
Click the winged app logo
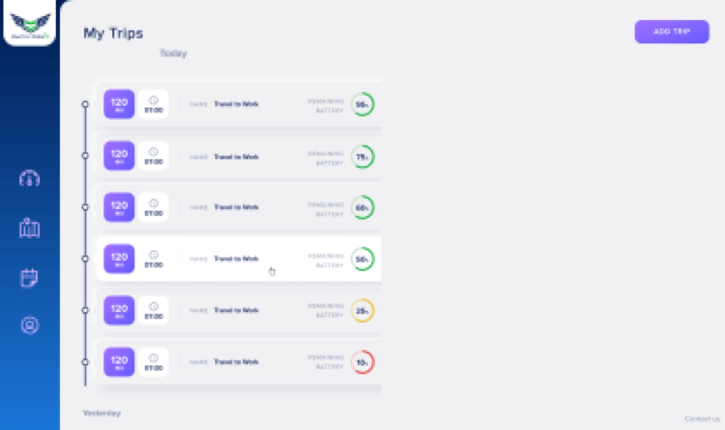pos(30,23)
